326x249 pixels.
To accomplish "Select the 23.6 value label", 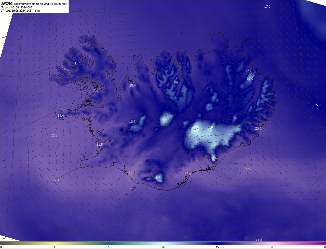I will [x=131, y=173].
